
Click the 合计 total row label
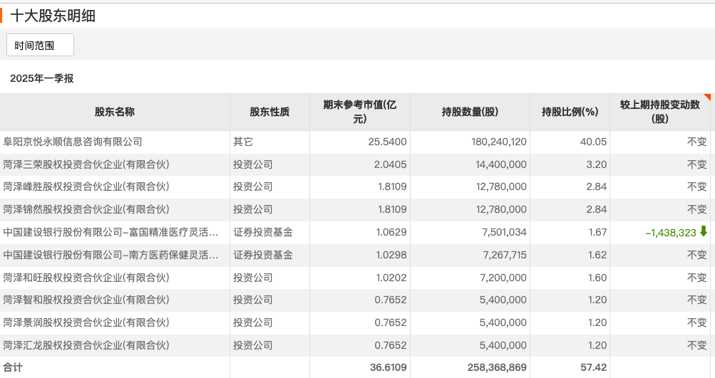click(x=13, y=367)
